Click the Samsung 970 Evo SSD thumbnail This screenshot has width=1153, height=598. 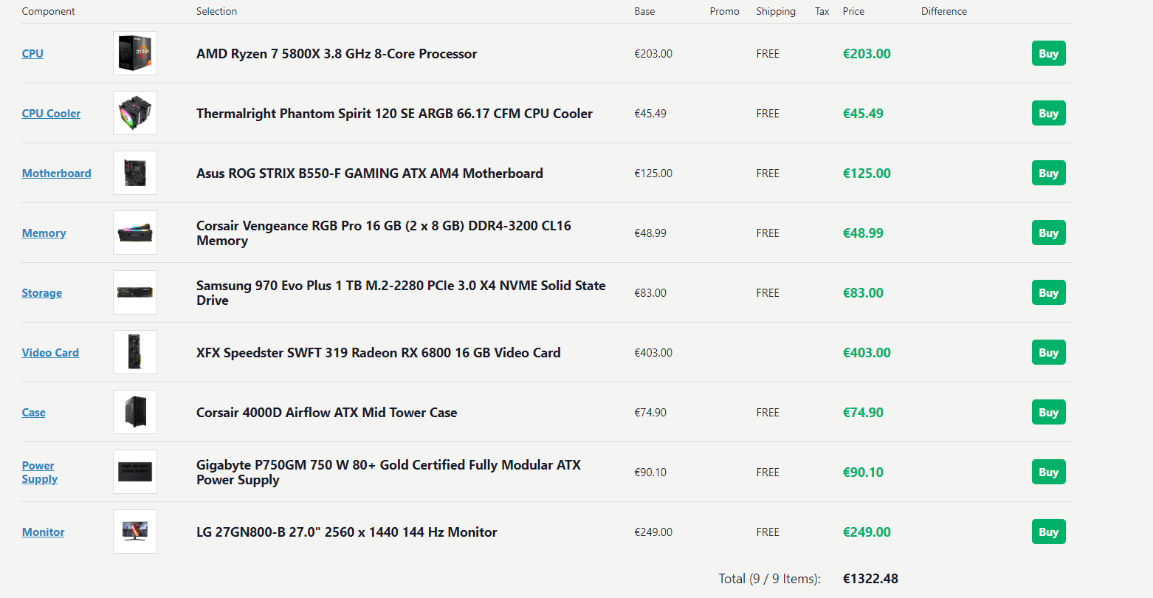[x=134, y=292]
